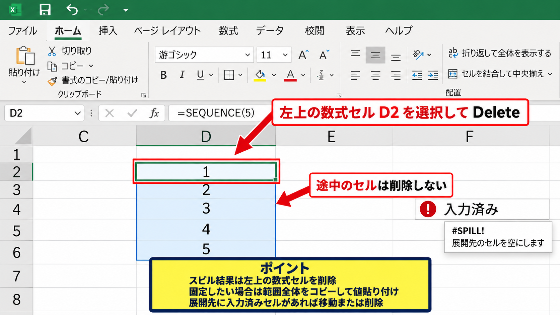Toggle Underline formatting

click(200, 75)
